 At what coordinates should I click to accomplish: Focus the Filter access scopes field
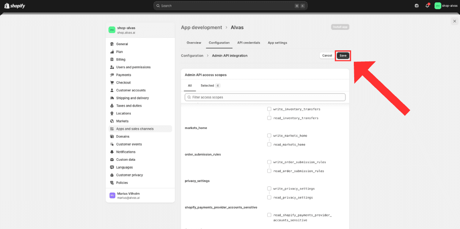tap(265, 97)
